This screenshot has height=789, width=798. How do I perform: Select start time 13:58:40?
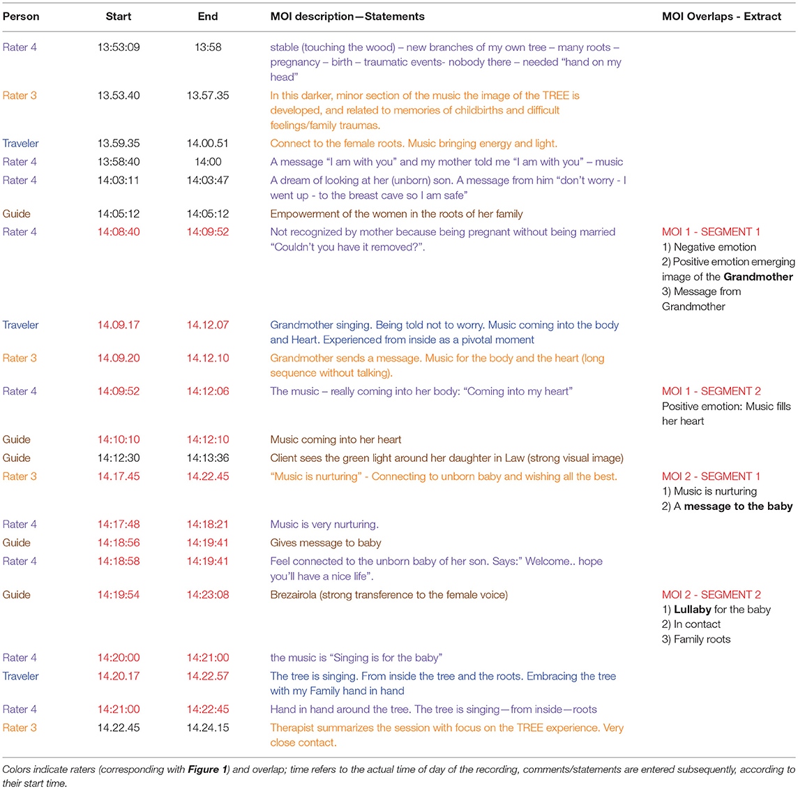tap(119, 162)
